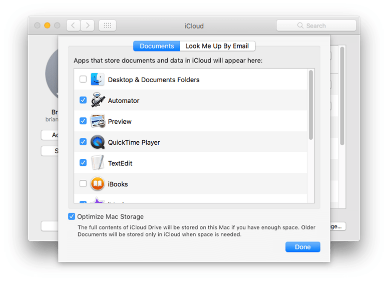Click the iCloud window background scrollbar
Image resolution: width=388 pixels, height=281 pixels.
tap(342, 96)
